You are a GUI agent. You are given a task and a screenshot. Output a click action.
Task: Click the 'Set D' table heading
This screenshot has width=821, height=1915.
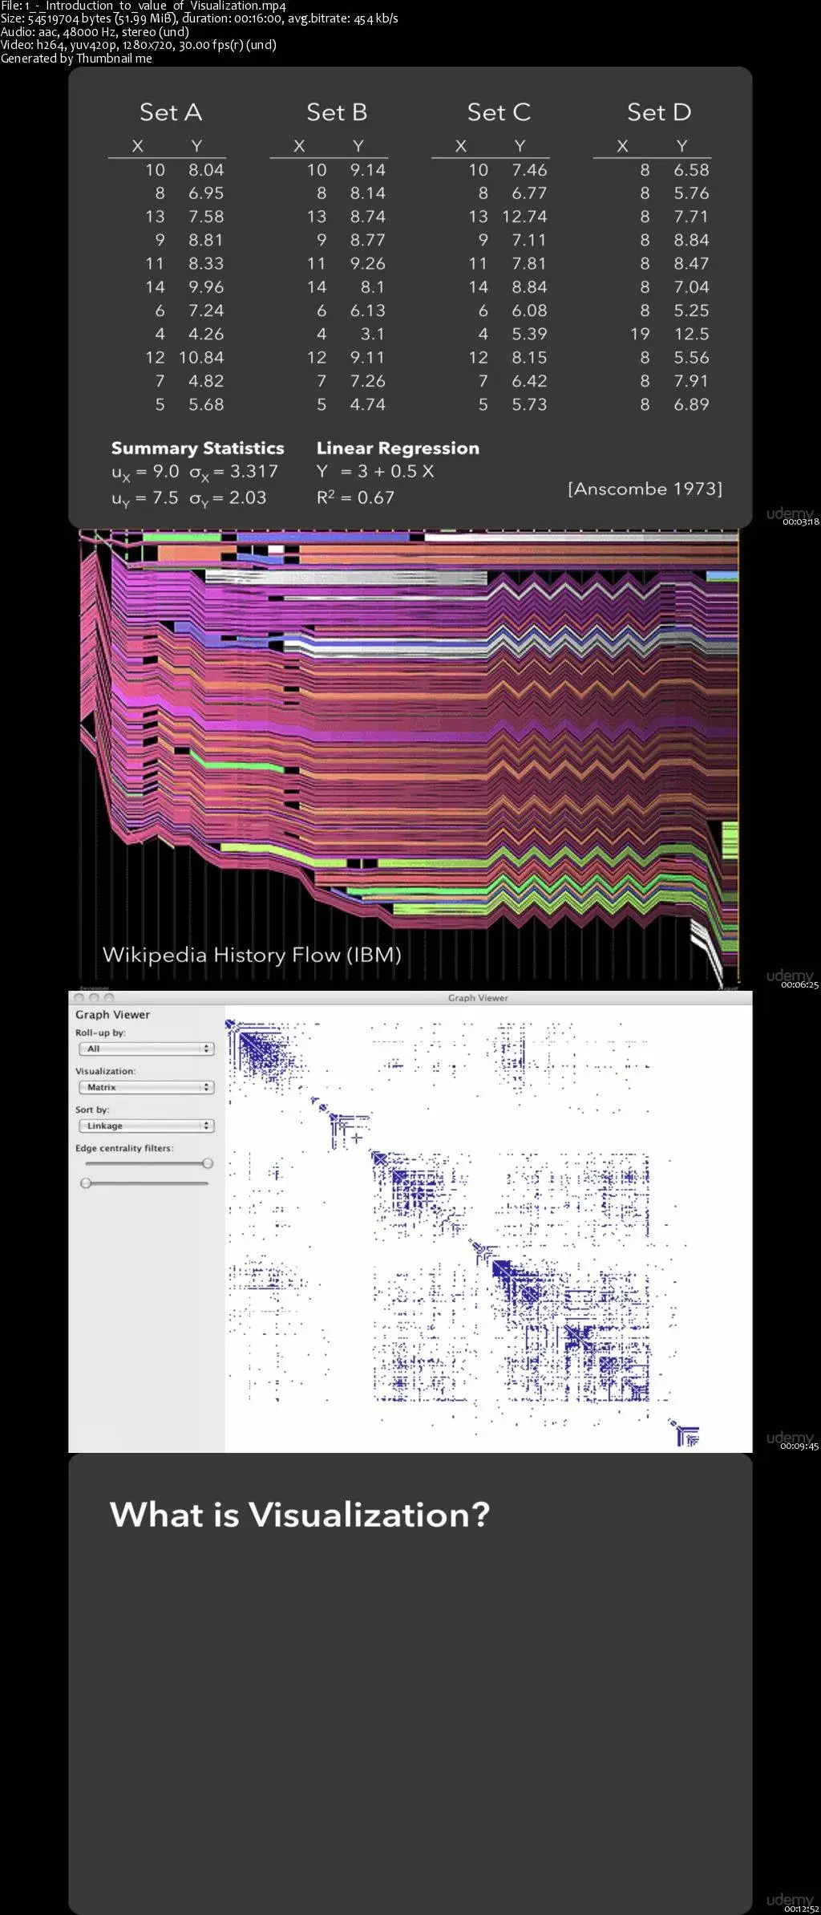659,112
